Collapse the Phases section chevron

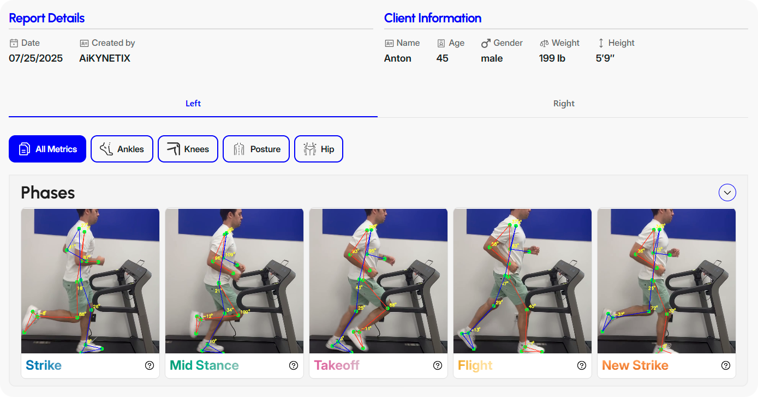pos(727,193)
